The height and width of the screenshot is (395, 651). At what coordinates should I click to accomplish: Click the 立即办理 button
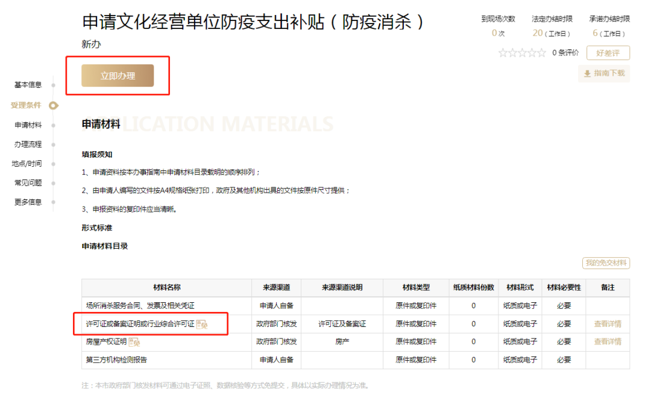click(x=118, y=75)
